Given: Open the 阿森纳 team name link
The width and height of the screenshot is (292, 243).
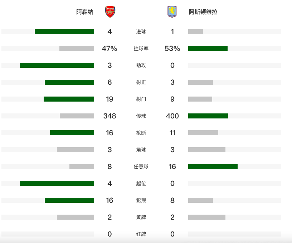Looking at the screenshot, I should (x=85, y=12).
